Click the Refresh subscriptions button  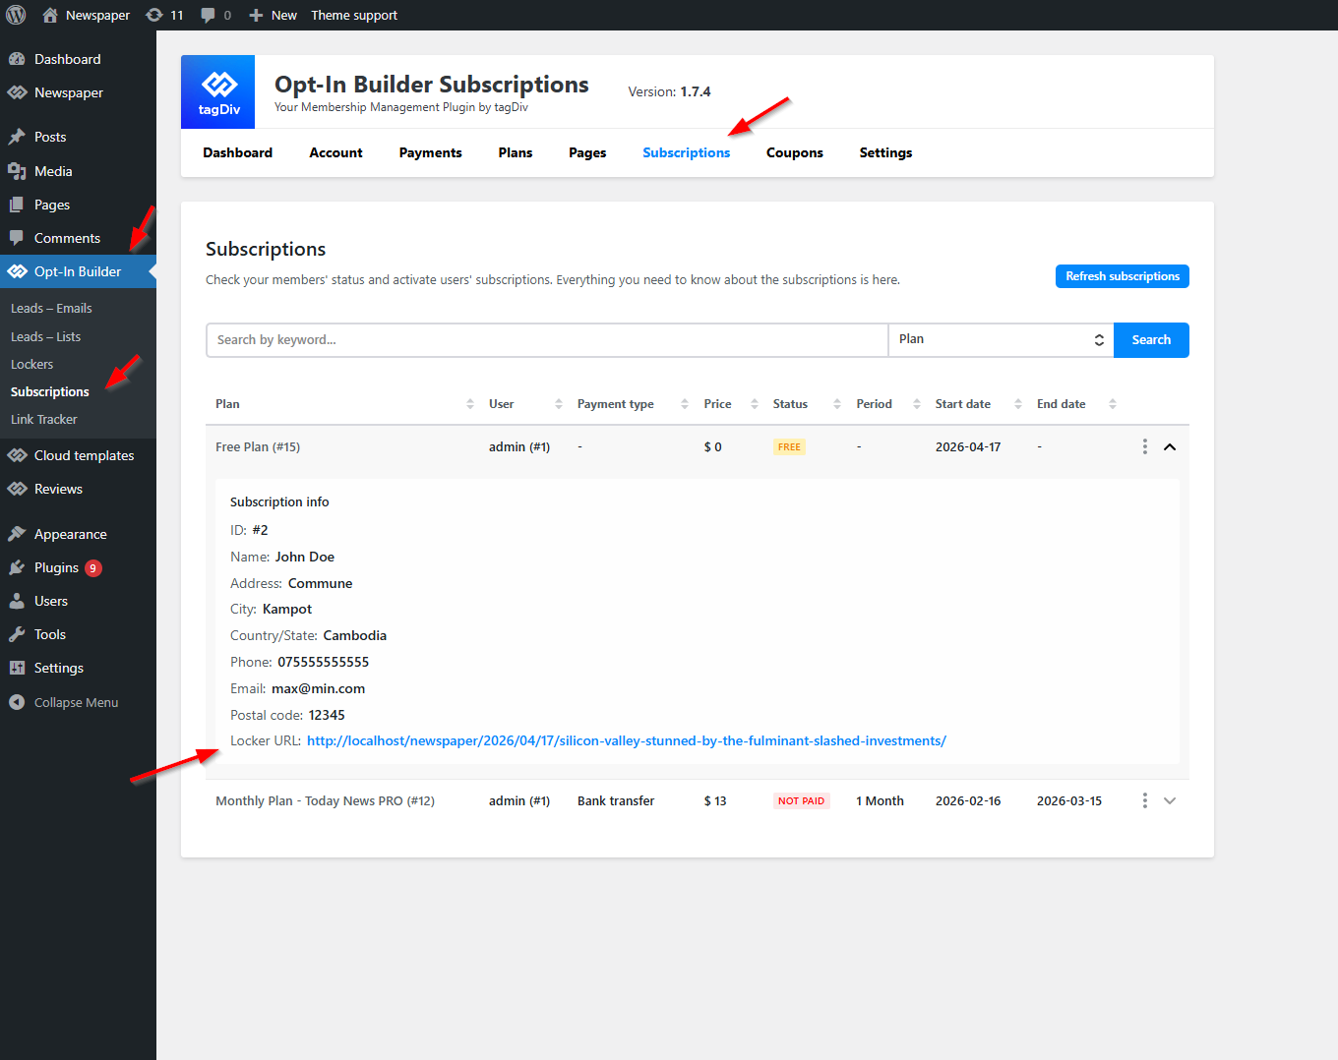click(x=1122, y=276)
